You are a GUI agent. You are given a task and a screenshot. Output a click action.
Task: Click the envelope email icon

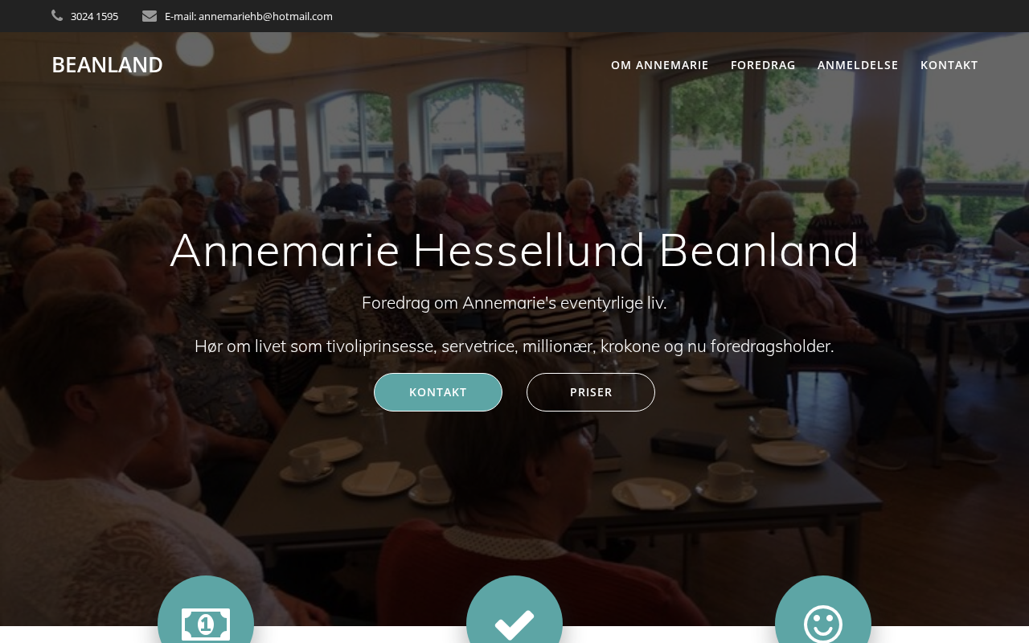click(150, 15)
